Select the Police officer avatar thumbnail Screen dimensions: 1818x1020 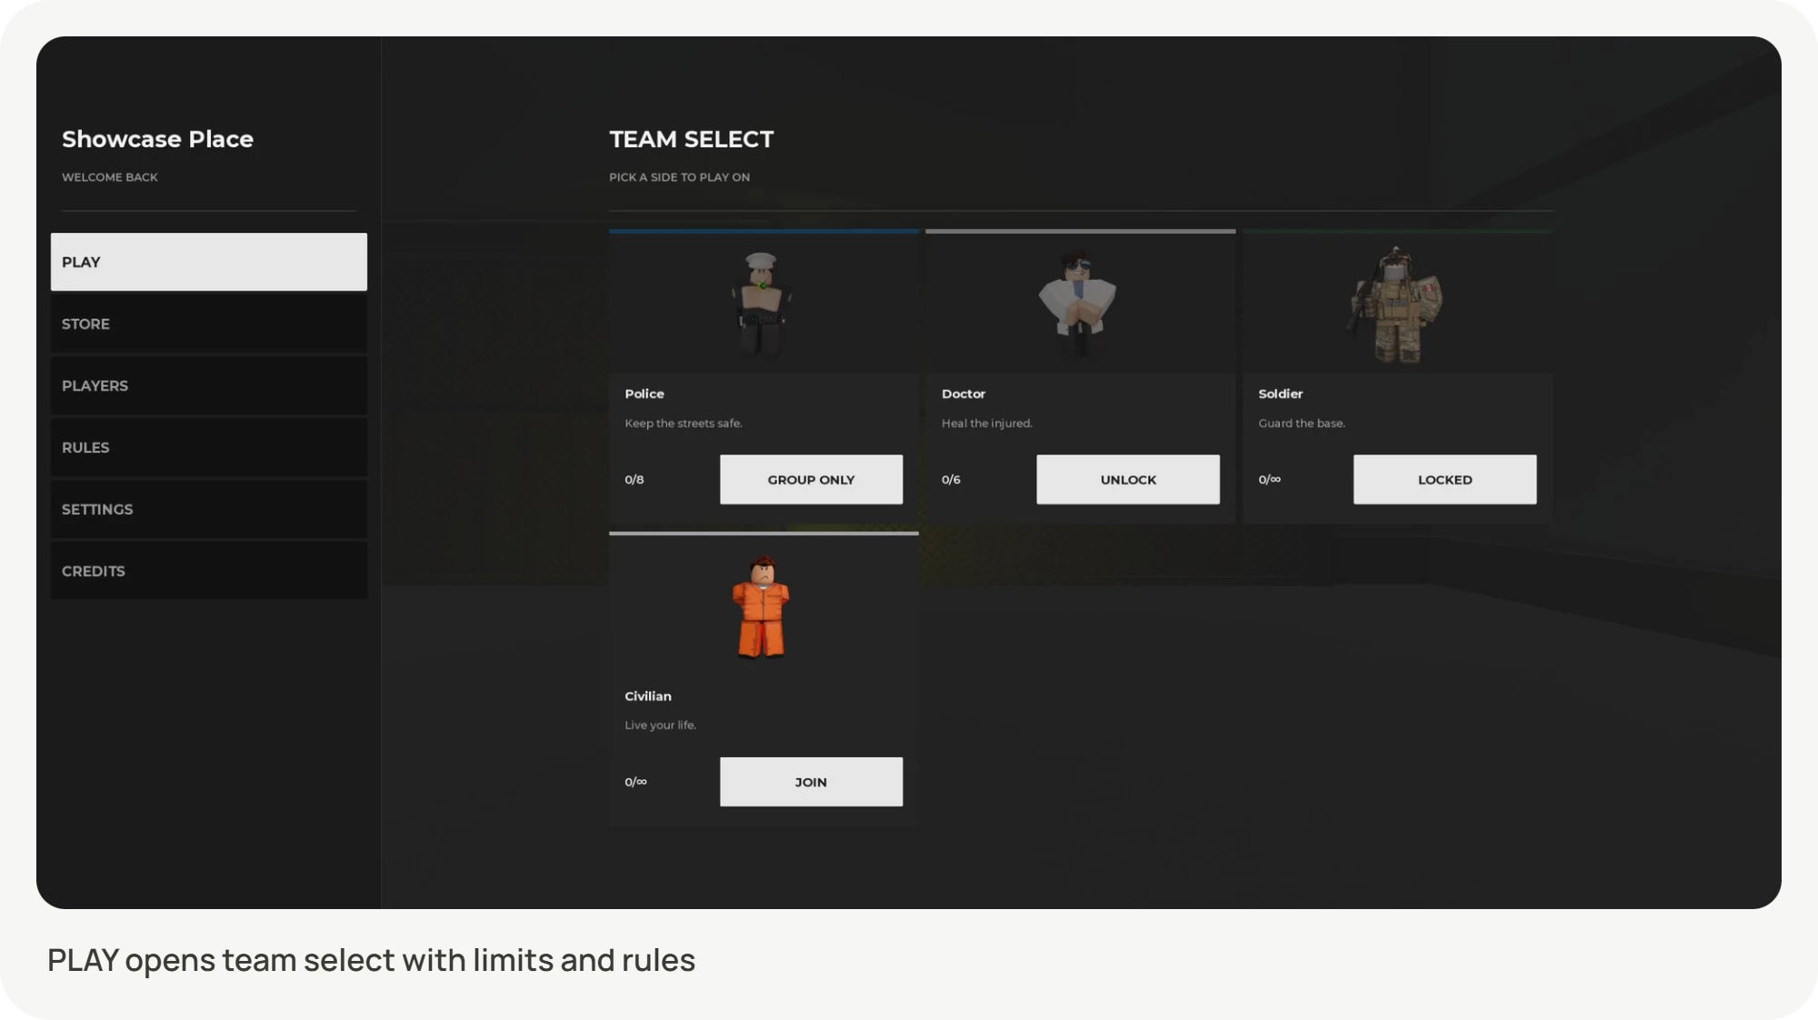click(762, 304)
